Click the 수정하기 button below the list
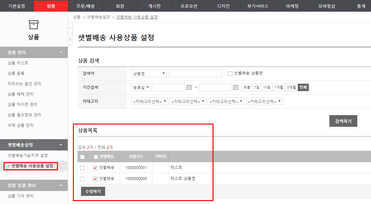The width and height of the screenshot is (371, 204). [93, 192]
